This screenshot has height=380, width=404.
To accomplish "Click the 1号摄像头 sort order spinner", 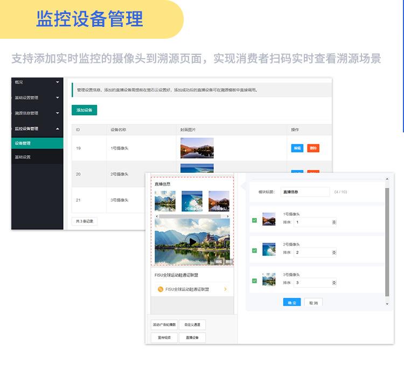I will (x=334, y=222).
